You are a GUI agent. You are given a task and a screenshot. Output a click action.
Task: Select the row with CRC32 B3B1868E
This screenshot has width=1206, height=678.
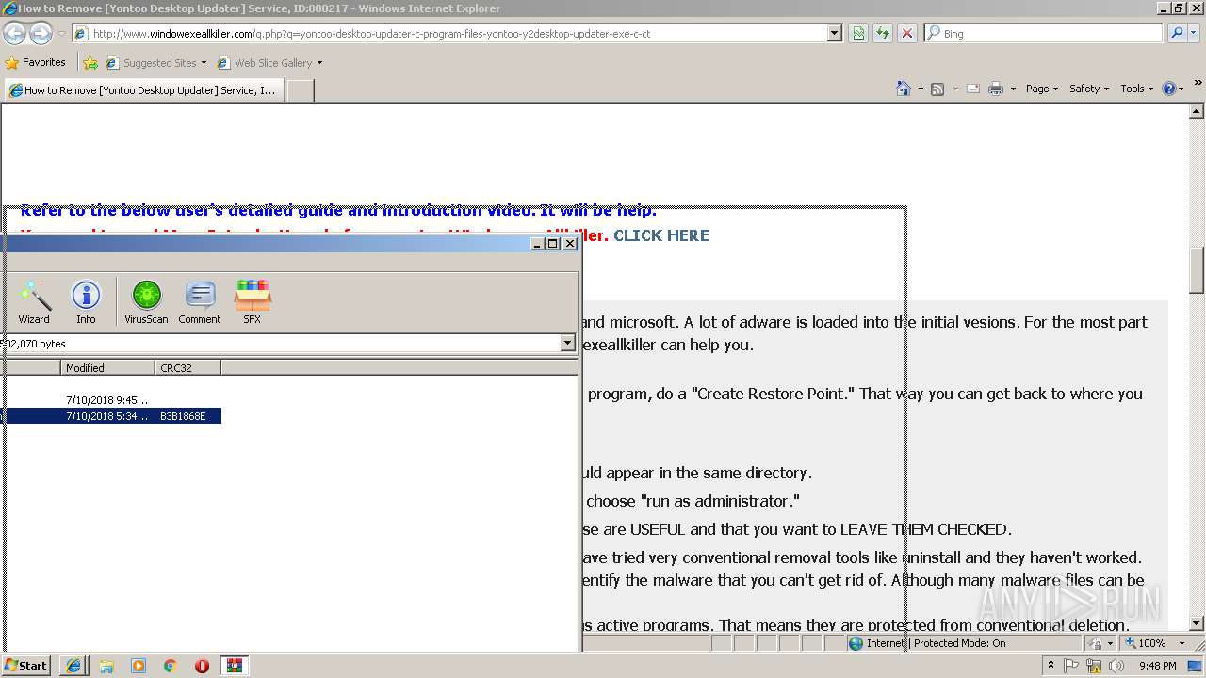click(x=111, y=416)
